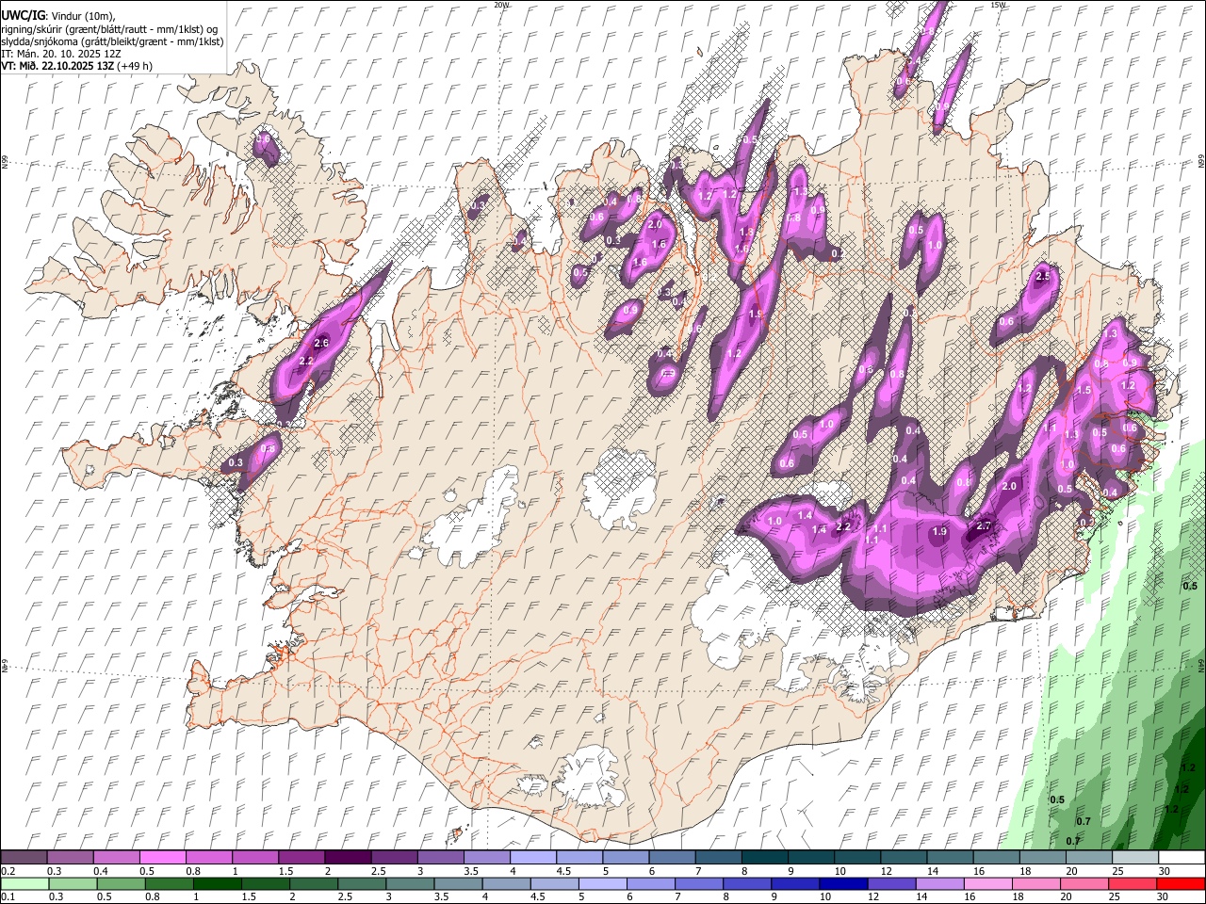Select the bright pink swatch between 0.5 and 0.8, purple scale

pos(162,858)
